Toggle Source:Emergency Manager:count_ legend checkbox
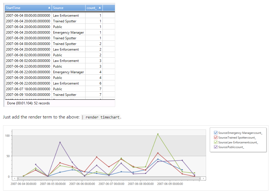Image resolution: width=271 pixels, height=192 pixels. click(216, 133)
